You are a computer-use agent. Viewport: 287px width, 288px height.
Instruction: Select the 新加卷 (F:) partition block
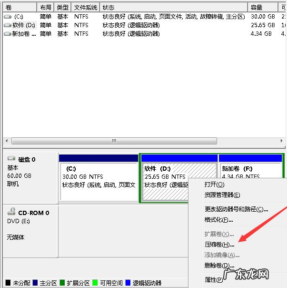tap(250, 167)
